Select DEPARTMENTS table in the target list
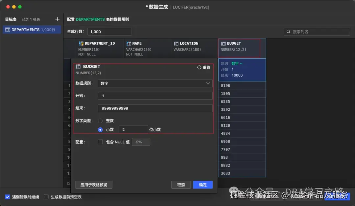Image resolution: width=355 pixels, height=206 pixels. click(32, 30)
